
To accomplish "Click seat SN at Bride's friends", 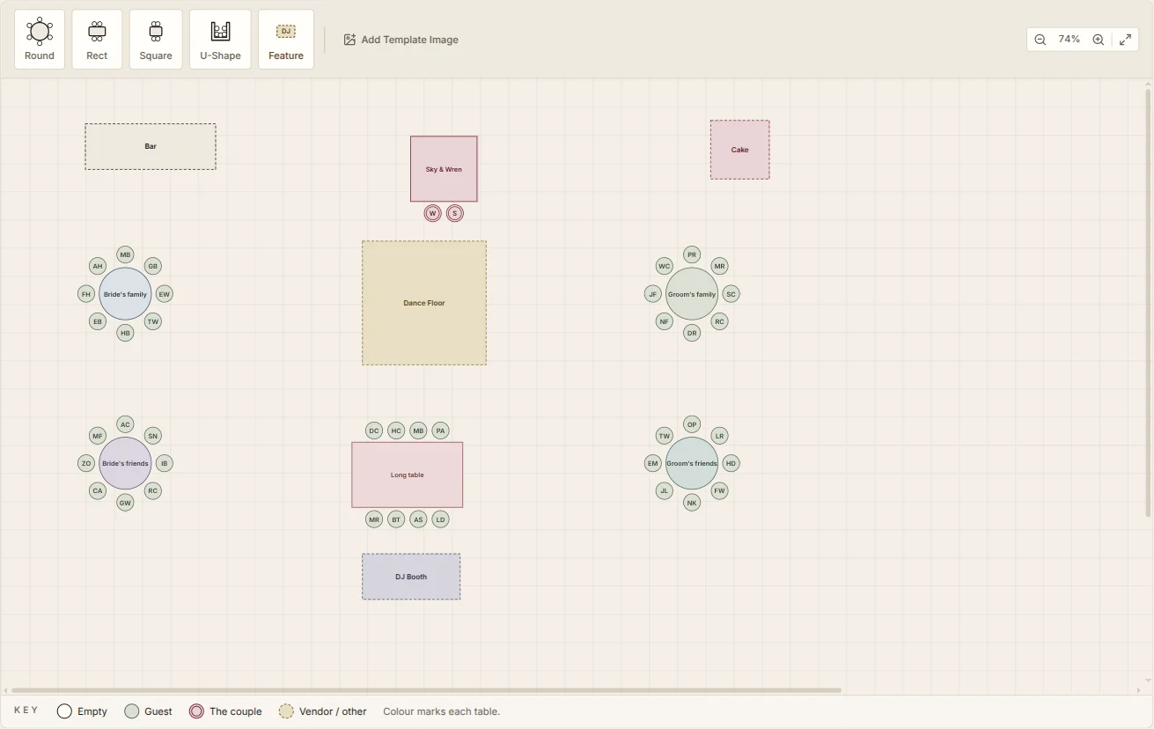I will 153,435.
